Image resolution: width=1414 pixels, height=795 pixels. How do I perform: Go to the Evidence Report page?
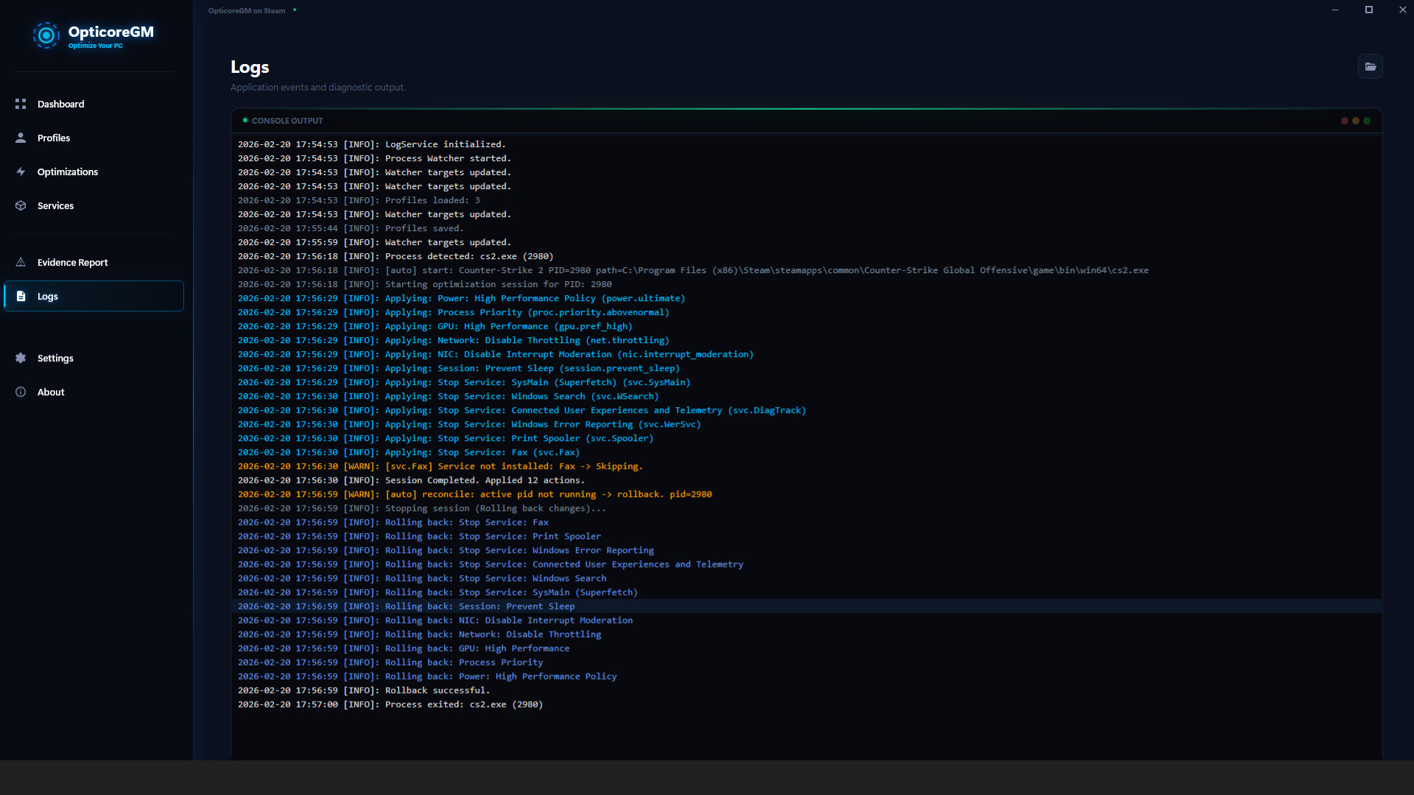point(72,262)
